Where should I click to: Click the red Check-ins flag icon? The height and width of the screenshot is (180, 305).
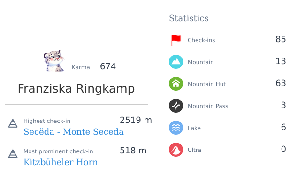point(176,40)
